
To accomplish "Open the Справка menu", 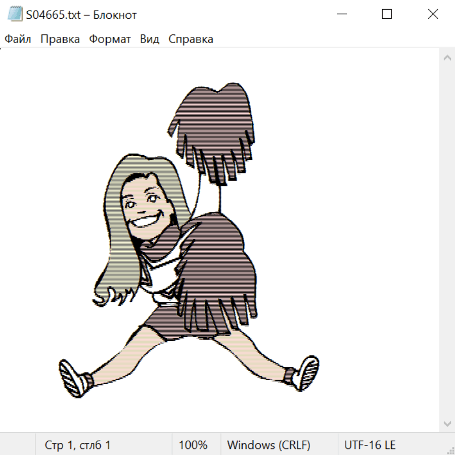I will (x=191, y=39).
